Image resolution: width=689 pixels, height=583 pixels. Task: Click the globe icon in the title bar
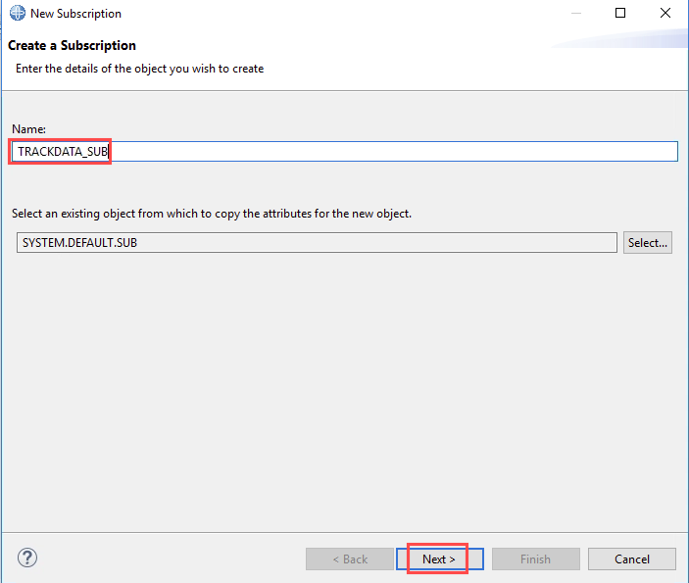(18, 13)
